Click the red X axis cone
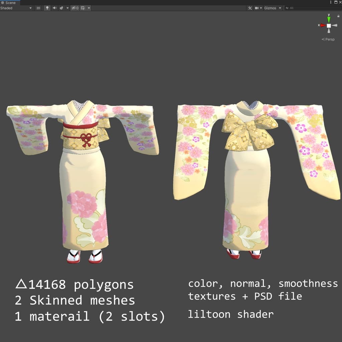The height and width of the screenshot is (342, 342). [323, 25]
